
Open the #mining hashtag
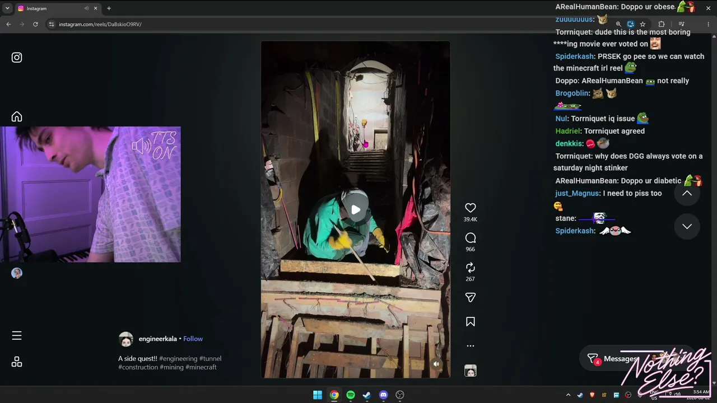click(172, 367)
